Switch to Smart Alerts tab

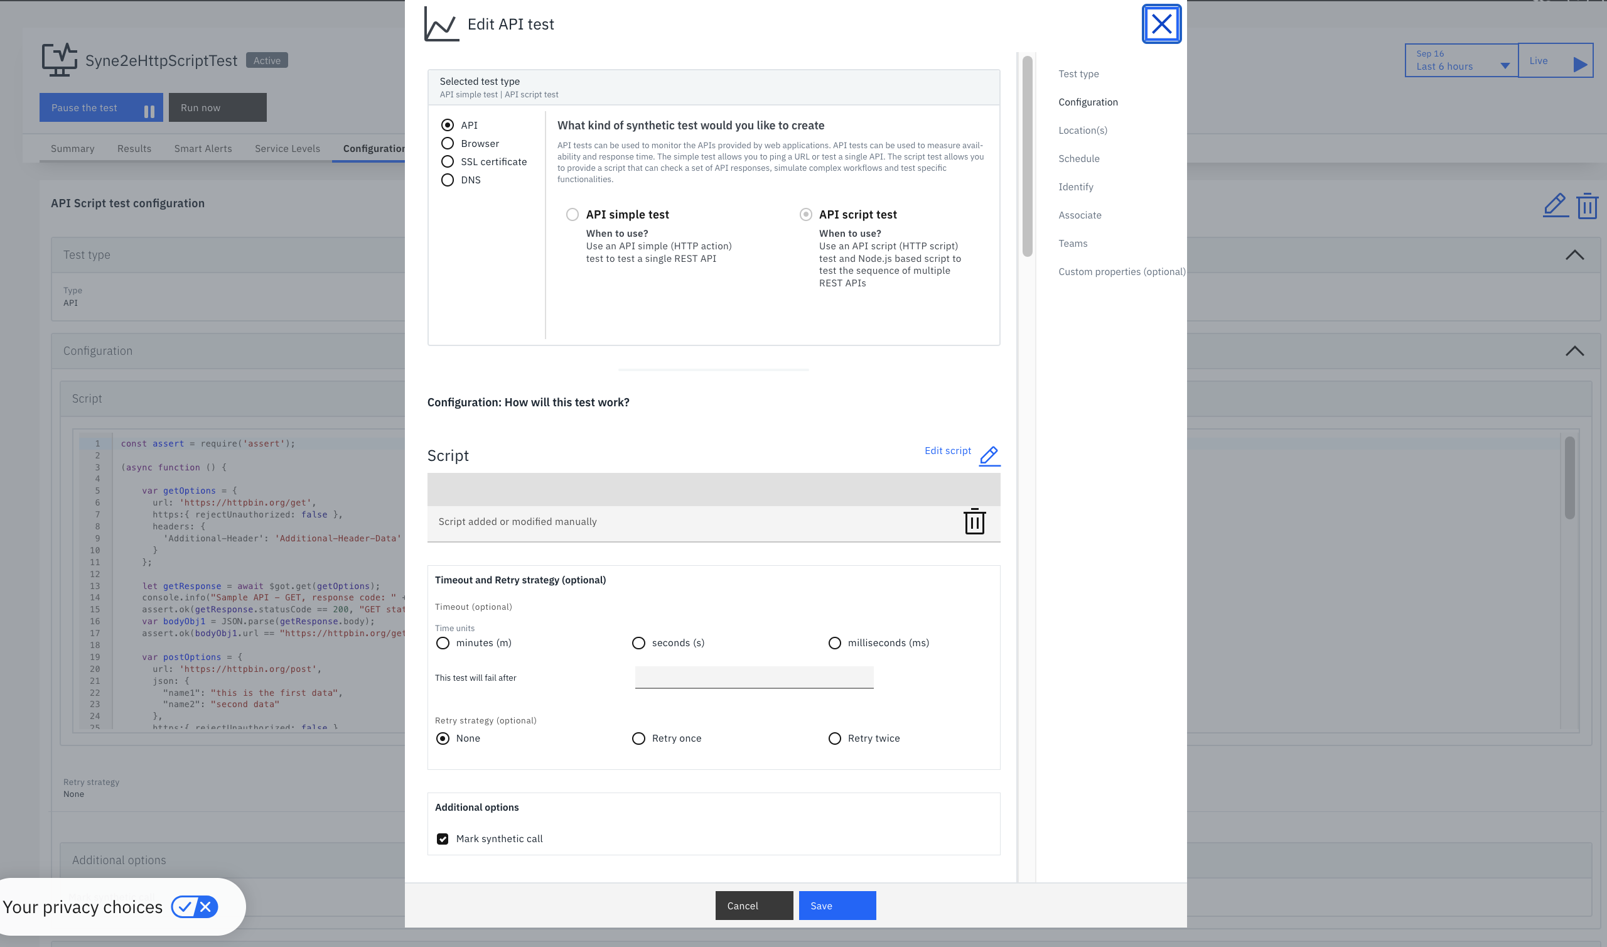203,149
